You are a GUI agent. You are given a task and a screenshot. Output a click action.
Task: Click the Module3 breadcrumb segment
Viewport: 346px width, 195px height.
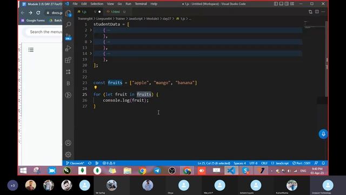(152, 18)
